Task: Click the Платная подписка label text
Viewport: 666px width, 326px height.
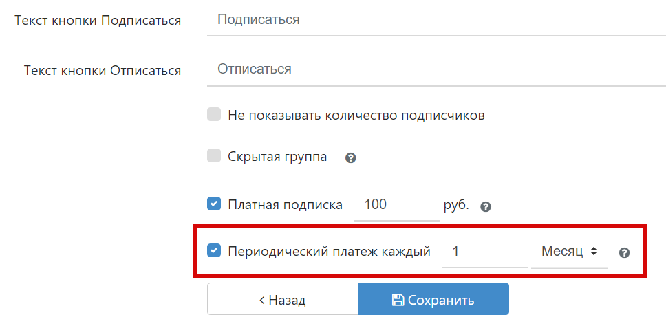Action: tap(285, 205)
